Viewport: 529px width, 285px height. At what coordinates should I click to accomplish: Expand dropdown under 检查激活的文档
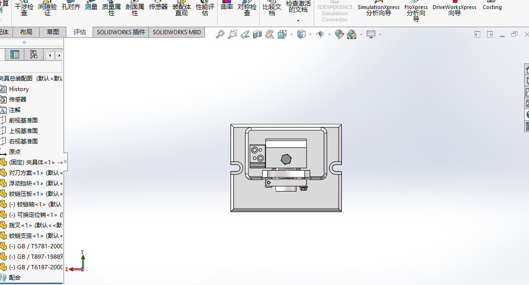(298, 21)
